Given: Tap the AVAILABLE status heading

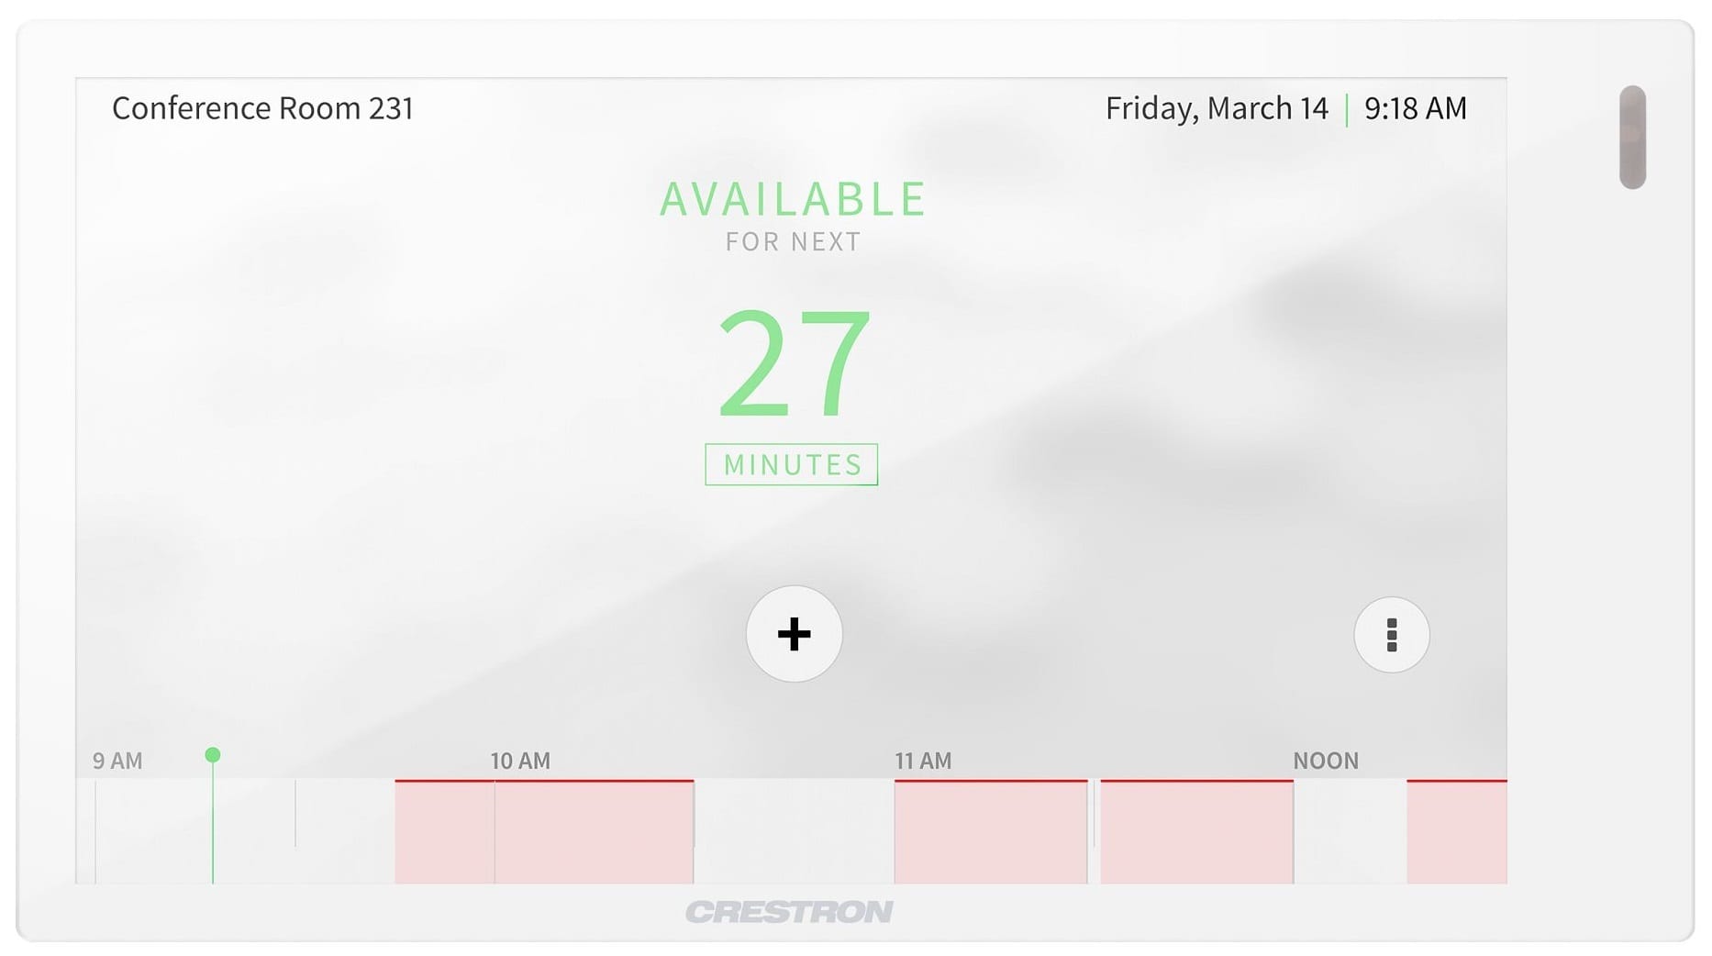Looking at the screenshot, I should coord(793,199).
